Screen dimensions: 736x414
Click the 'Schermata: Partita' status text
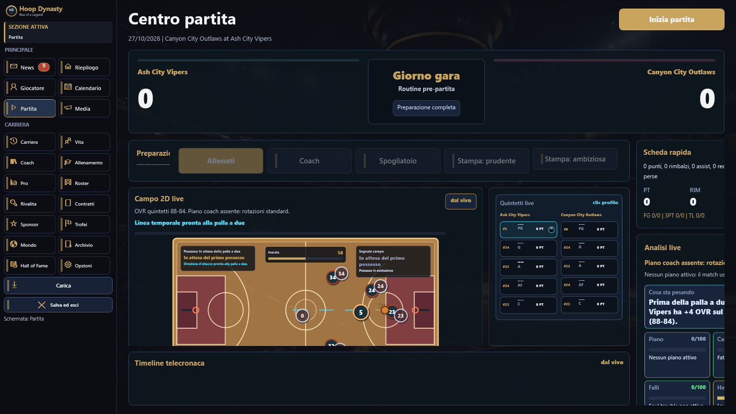[x=24, y=319]
